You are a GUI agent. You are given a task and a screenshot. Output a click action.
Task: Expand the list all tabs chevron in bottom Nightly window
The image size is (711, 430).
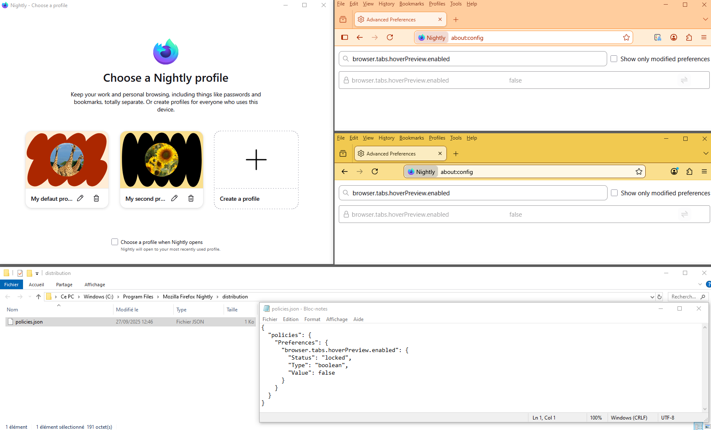[706, 153]
